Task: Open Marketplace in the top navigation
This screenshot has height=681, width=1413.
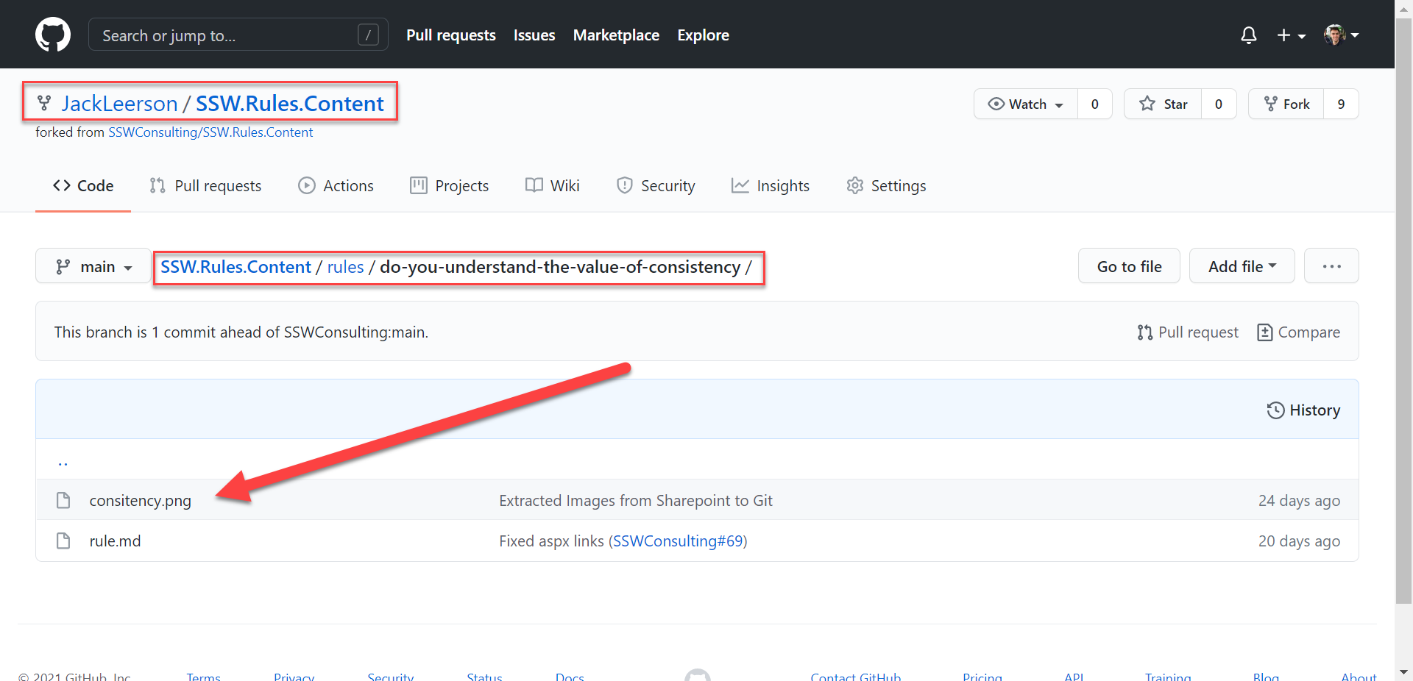Action: point(616,35)
